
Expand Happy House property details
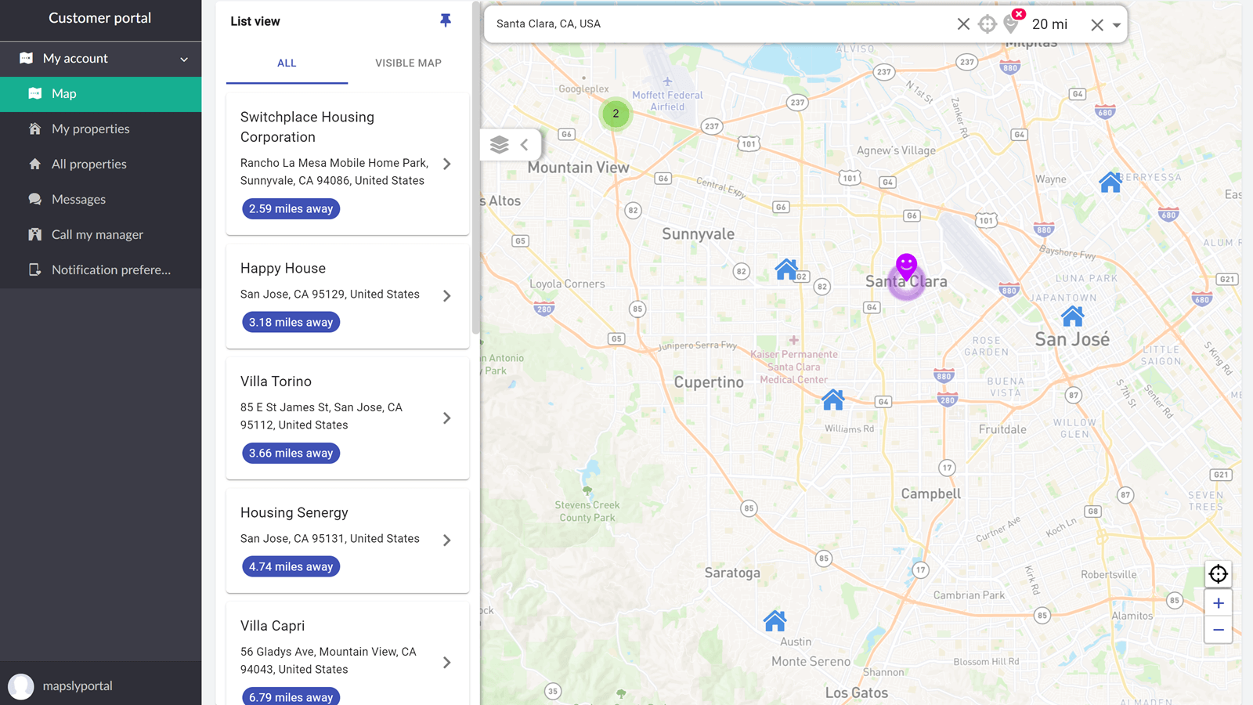click(446, 295)
